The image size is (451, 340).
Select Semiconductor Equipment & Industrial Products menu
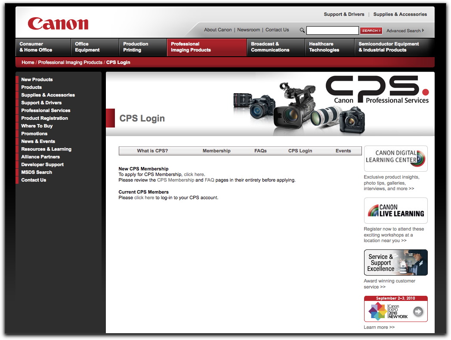[x=394, y=47]
